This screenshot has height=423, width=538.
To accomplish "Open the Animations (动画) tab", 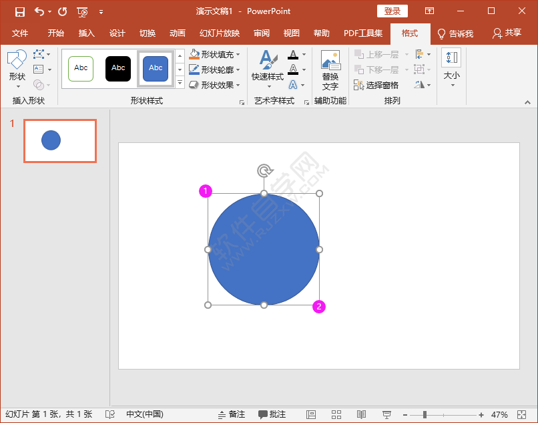I will [177, 33].
